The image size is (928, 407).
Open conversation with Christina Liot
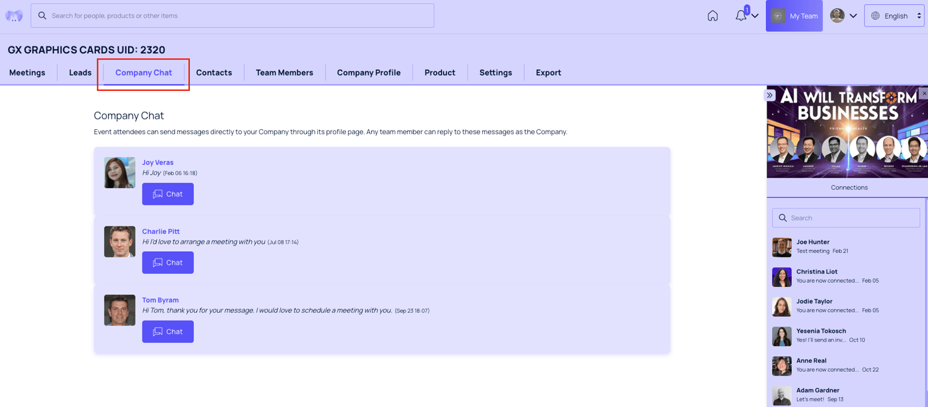(x=846, y=276)
